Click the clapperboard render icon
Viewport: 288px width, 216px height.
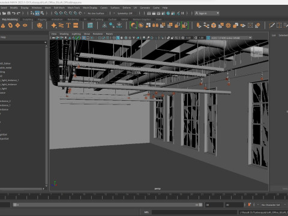154,13
